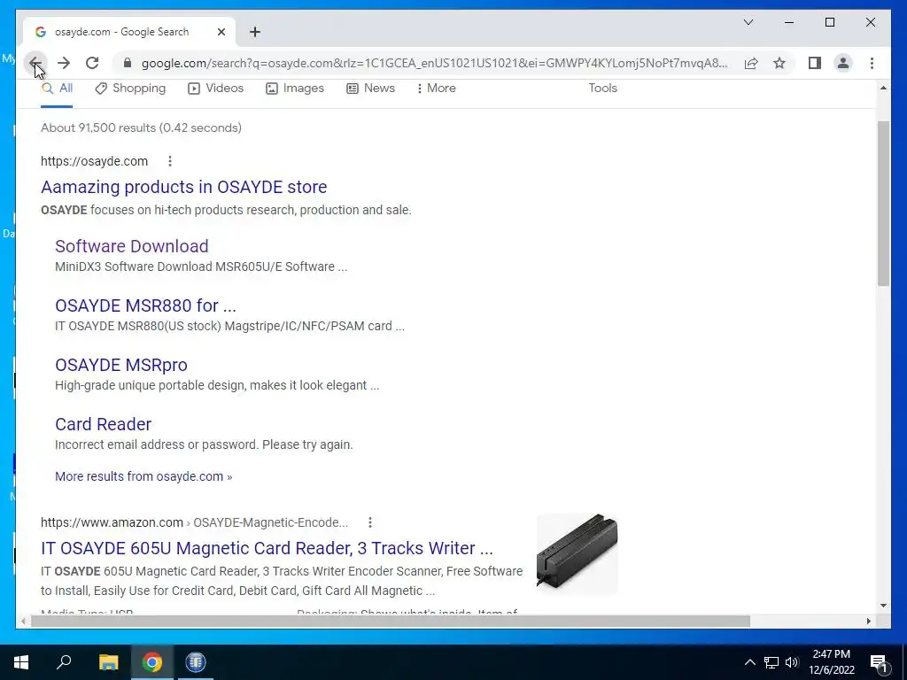Open the Chrome profile avatar
The height and width of the screenshot is (680, 907).
pos(843,63)
